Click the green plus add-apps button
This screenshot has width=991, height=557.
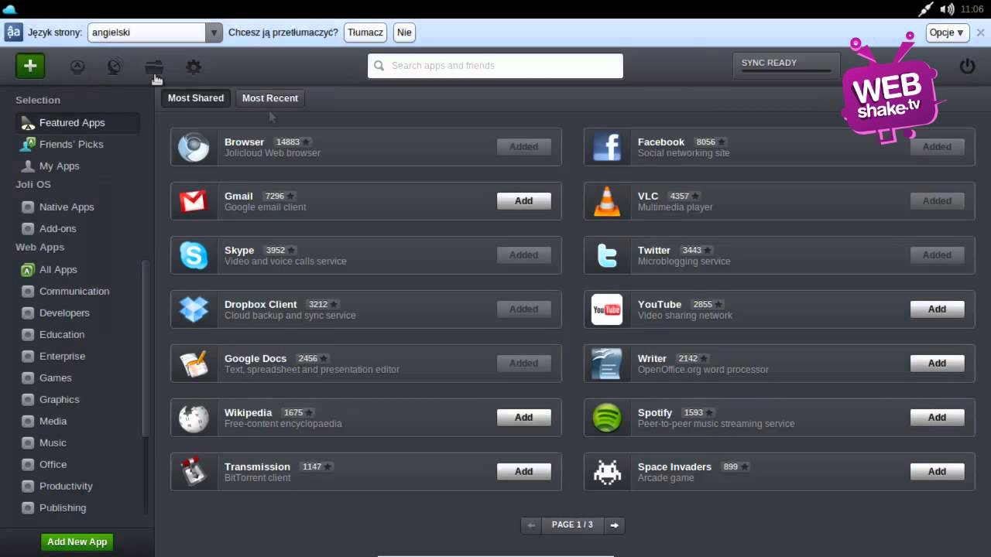tap(30, 66)
